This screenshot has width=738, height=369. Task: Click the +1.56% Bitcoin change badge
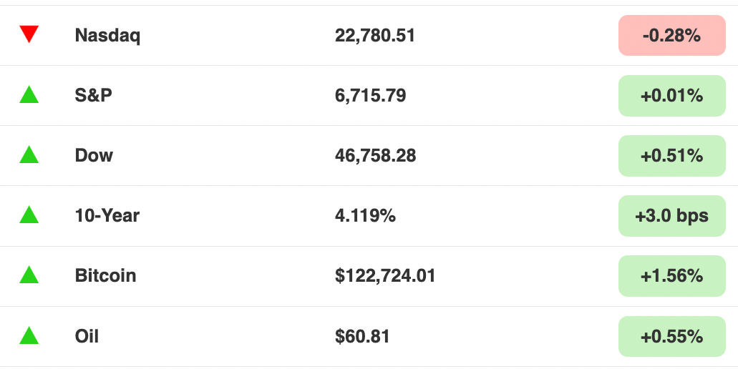pyautogui.click(x=671, y=276)
